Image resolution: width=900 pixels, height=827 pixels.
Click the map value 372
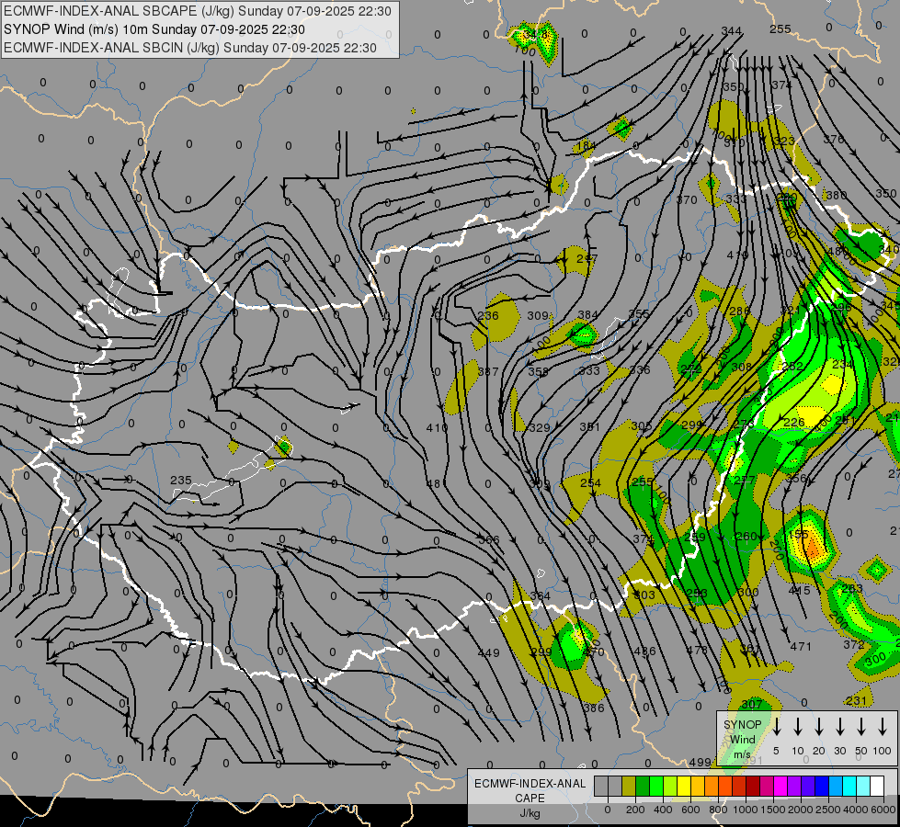[854, 644]
